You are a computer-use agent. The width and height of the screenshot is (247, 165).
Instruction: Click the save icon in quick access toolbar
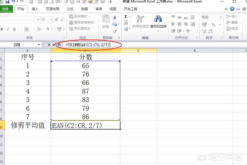[x=7, y=2]
